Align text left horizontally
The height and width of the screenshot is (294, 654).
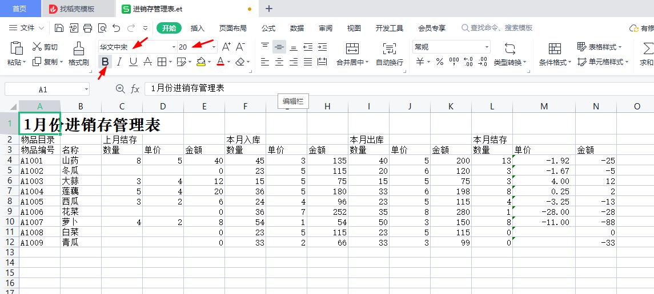pos(265,62)
